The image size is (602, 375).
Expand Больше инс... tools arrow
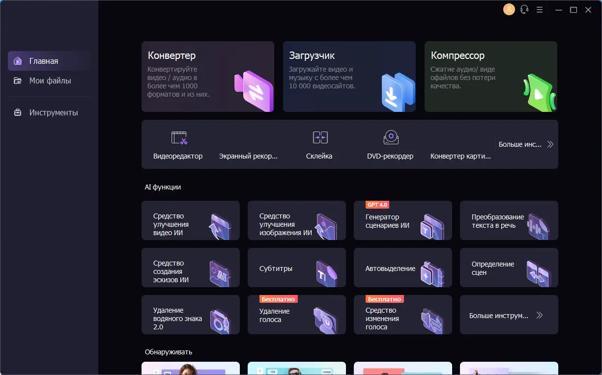coord(526,144)
